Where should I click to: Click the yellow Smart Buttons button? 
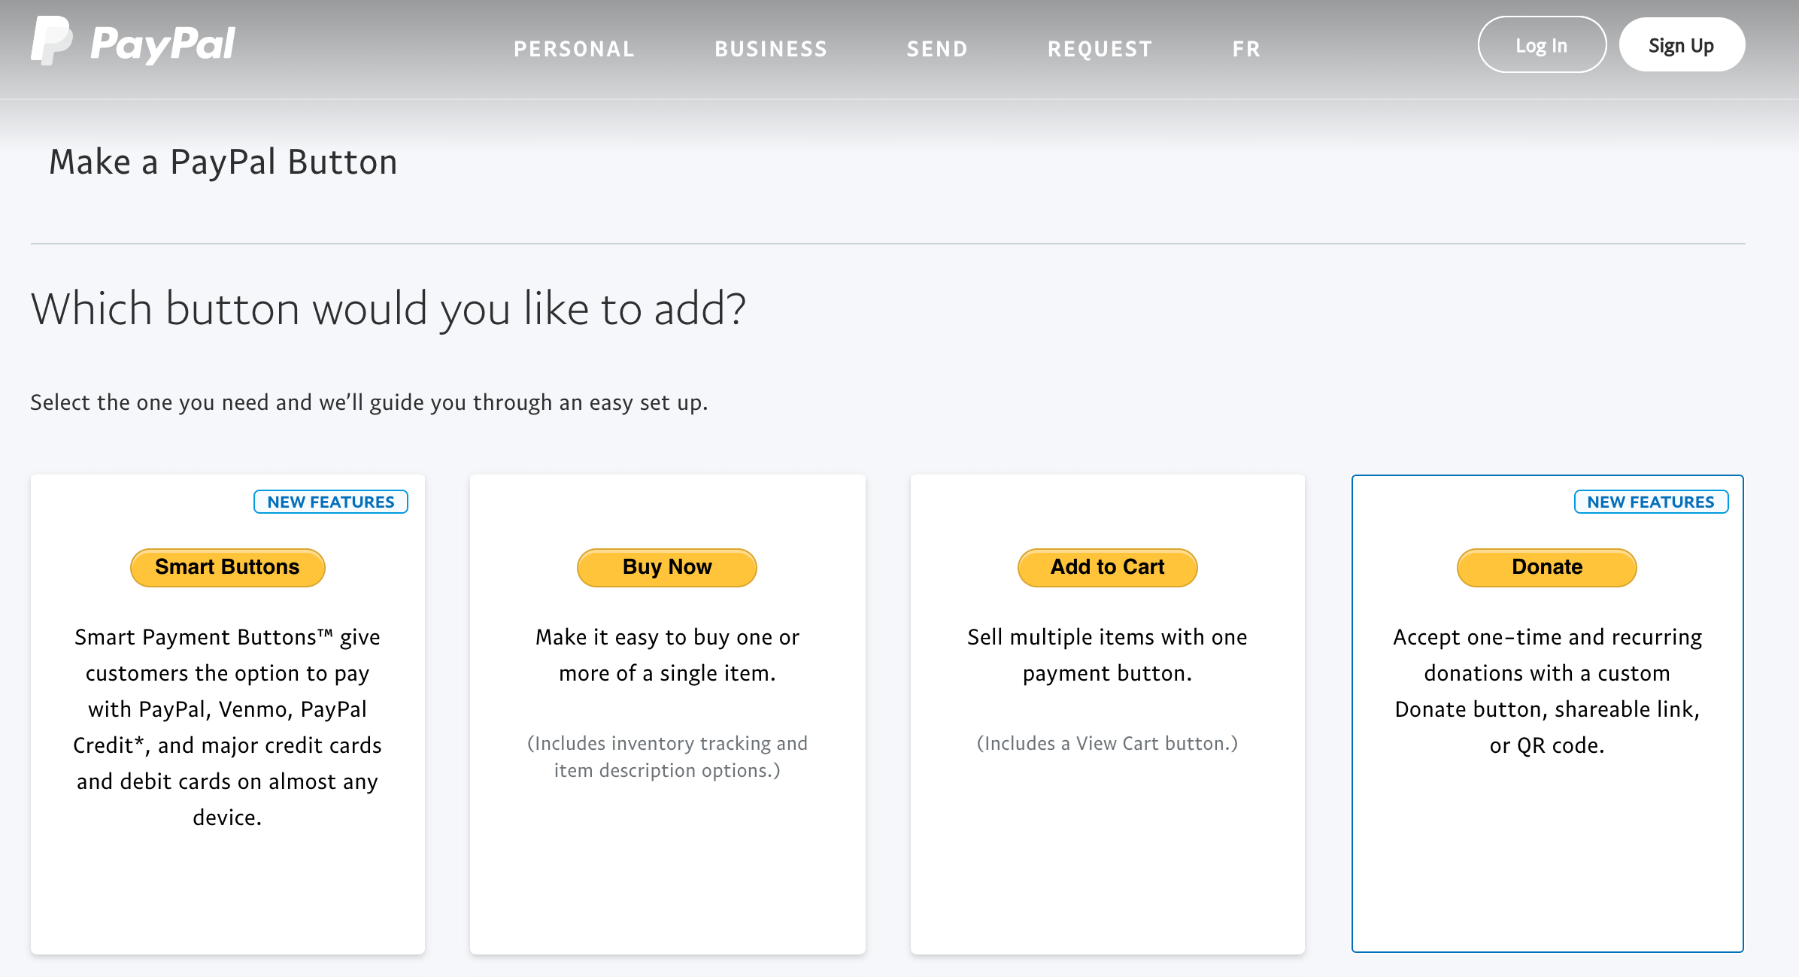tap(227, 567)
